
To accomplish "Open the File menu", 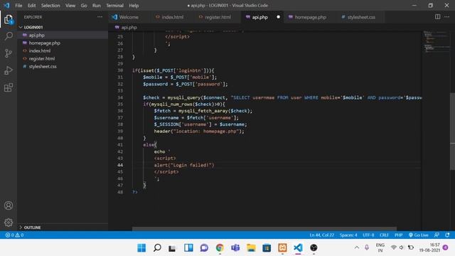I will [x=18, y=5].
